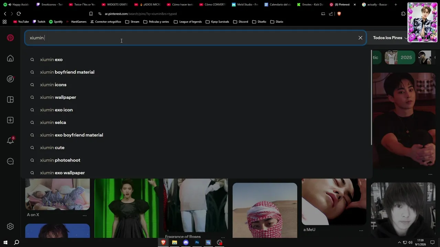The image size is (440, 247).
Task: Select suggestion xiumin exo boyfriend material
Action: [x=71, y=135]
